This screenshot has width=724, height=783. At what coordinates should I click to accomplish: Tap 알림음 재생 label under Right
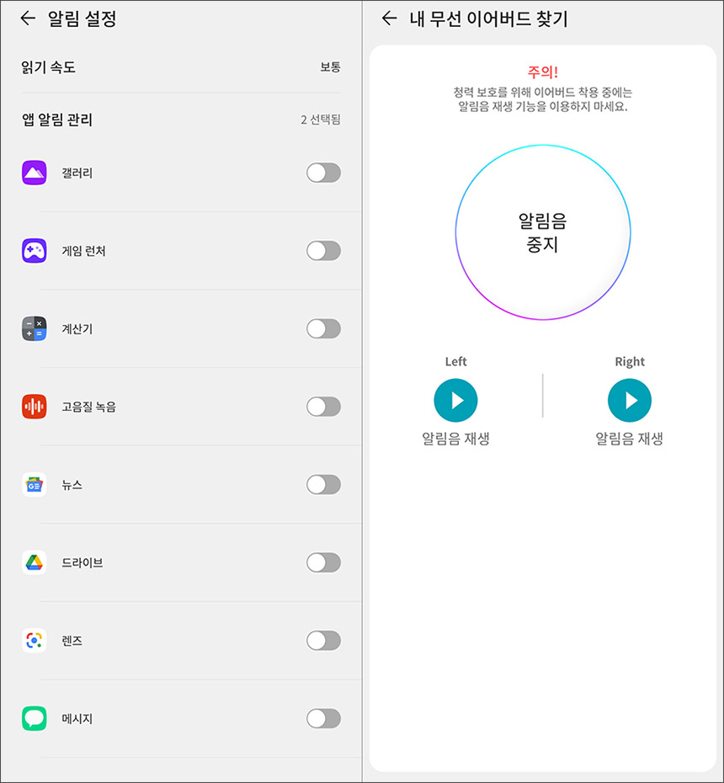coord(630,439)
